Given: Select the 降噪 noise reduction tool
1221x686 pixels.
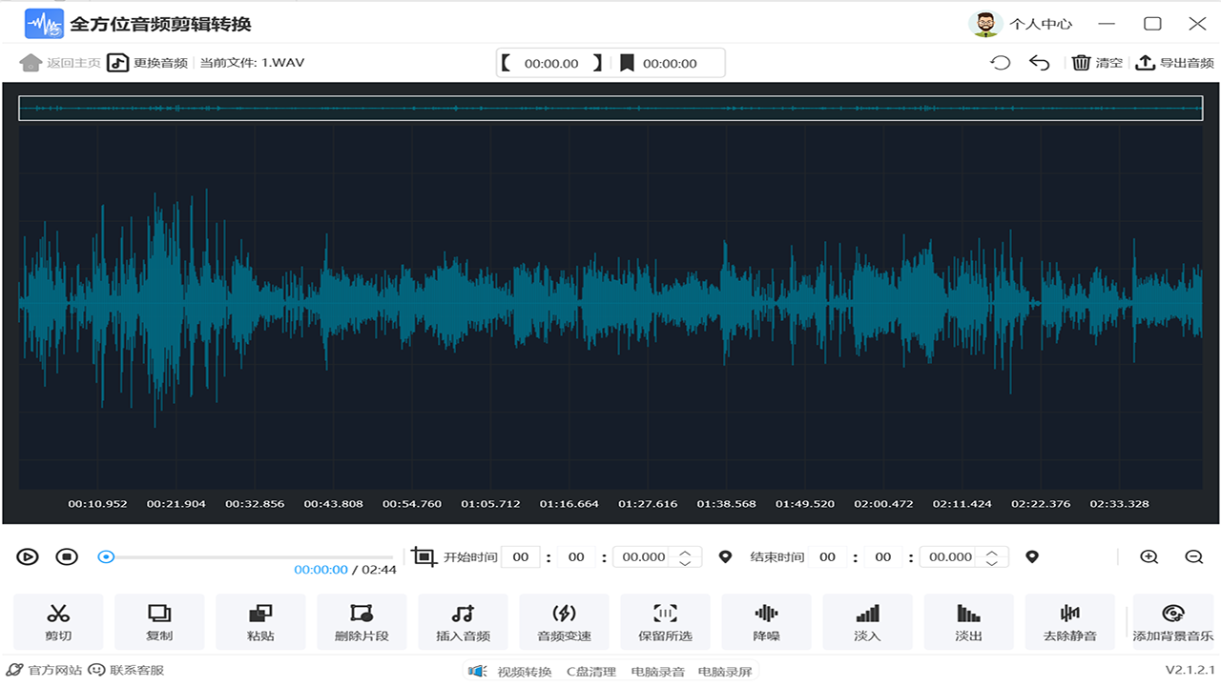Looking at the screenshot, I should pos(766,622).
